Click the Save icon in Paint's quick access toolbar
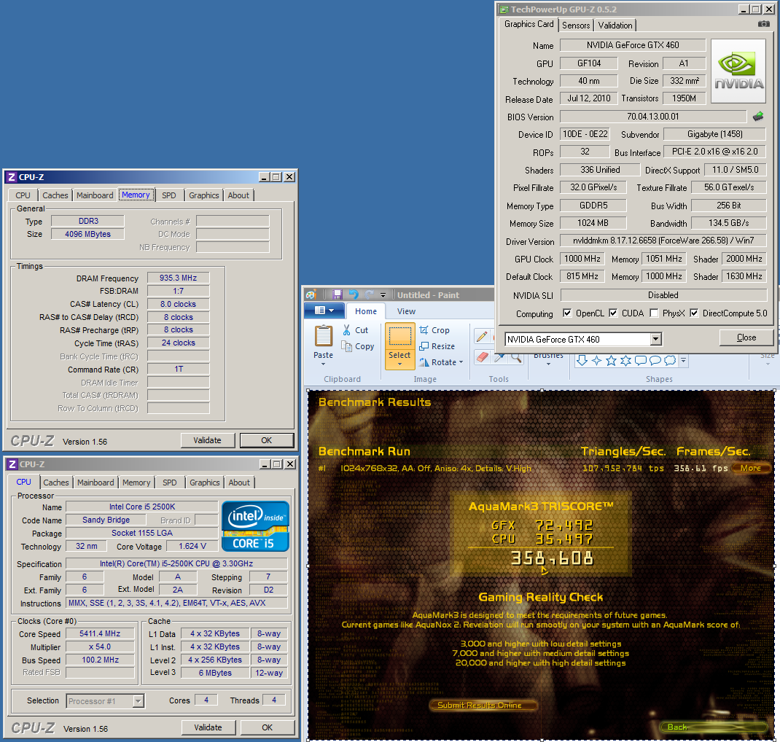 pos(338,294)
